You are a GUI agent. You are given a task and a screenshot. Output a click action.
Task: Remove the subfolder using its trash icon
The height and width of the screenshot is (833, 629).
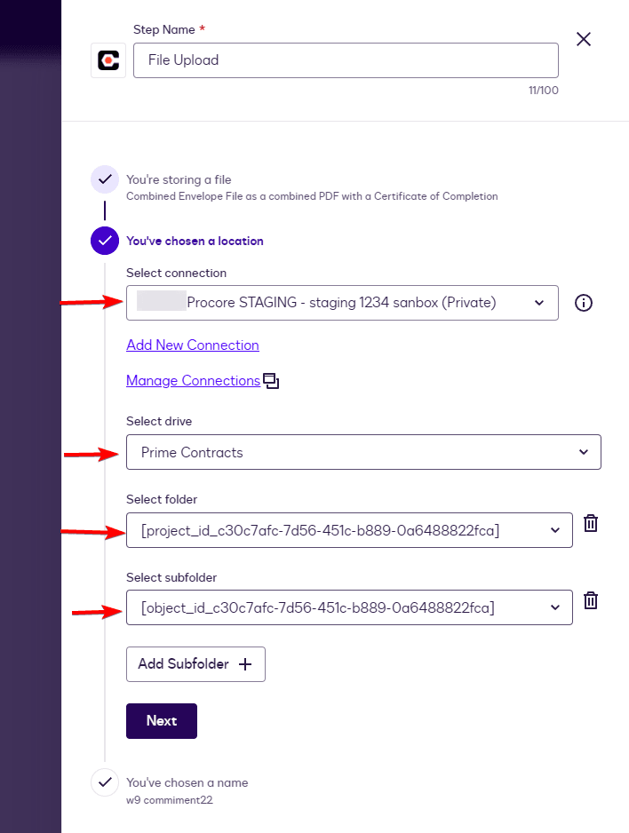[590, 601]
